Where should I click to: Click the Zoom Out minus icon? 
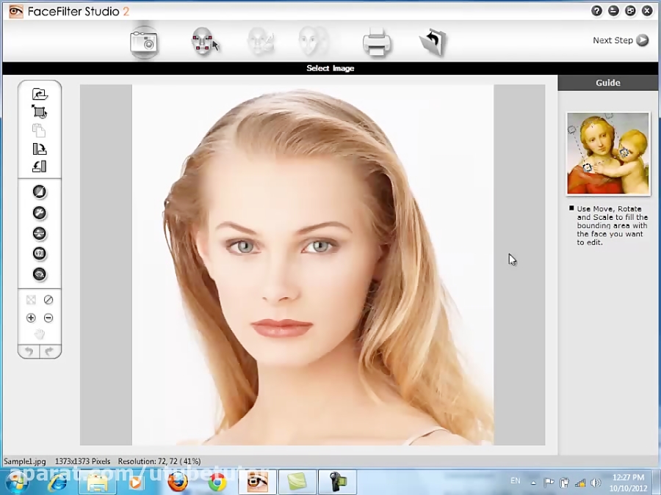click(48, 318)
